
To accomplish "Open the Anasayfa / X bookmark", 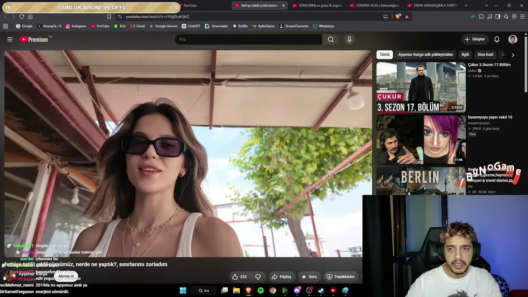I will (49, 26).
